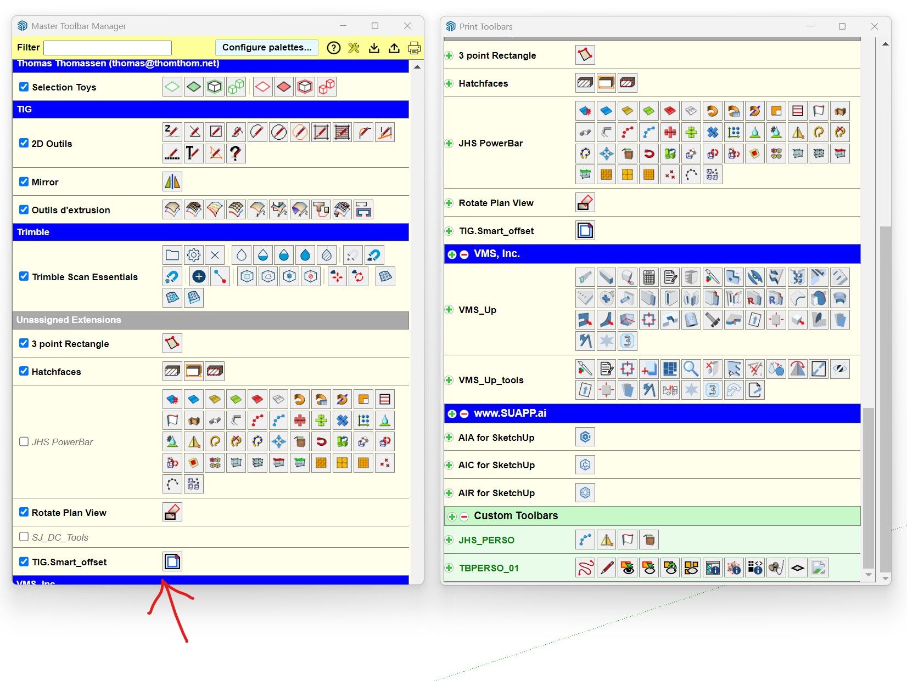Click the Rotate Plan View icon in Master Toolbar Manager

click(172, 512)
